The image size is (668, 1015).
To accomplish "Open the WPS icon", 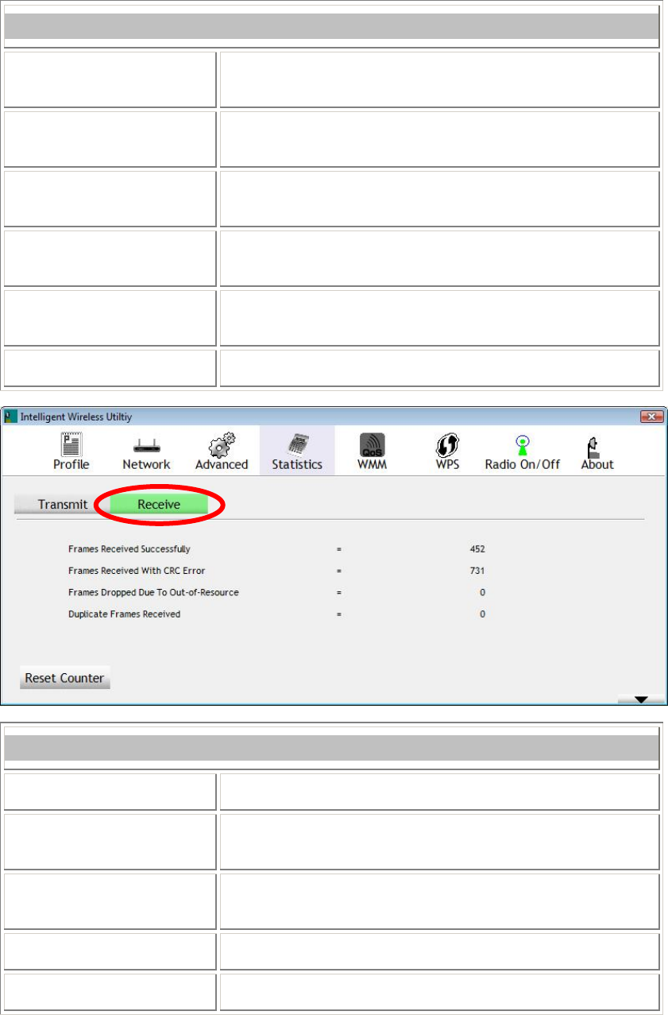I will [447, 444].
